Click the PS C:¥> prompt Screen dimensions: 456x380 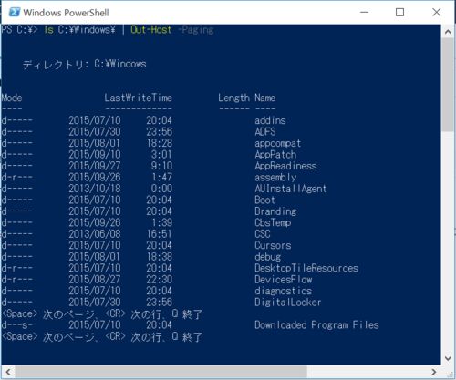click(x=19, y=30)
